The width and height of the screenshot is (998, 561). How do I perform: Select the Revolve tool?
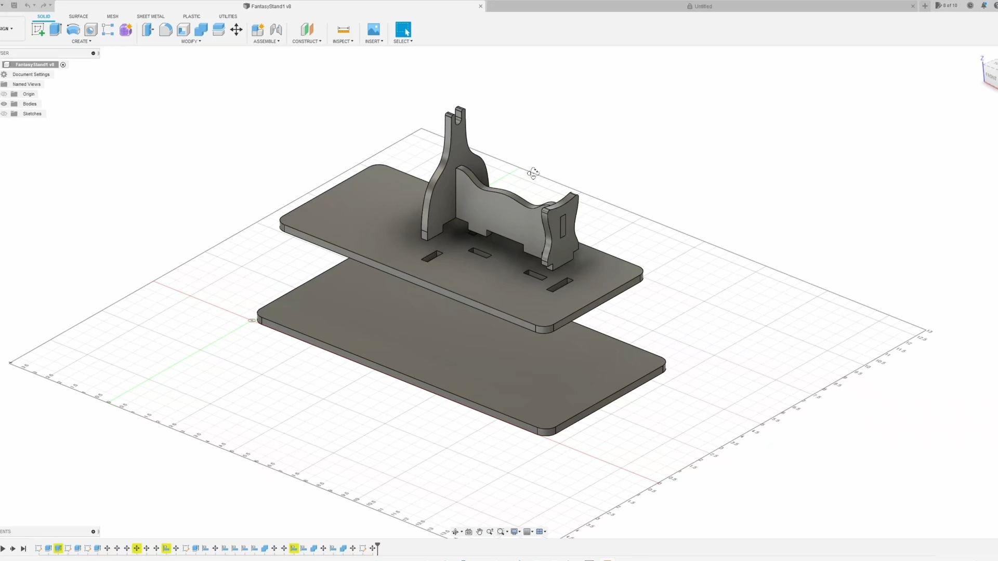pos(73,30)
